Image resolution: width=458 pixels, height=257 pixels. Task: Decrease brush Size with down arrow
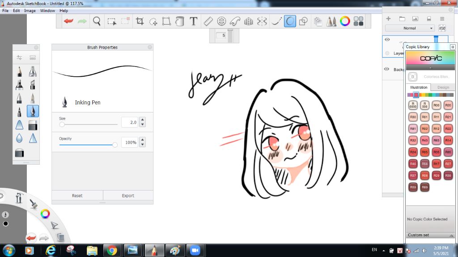click(142, 124)
